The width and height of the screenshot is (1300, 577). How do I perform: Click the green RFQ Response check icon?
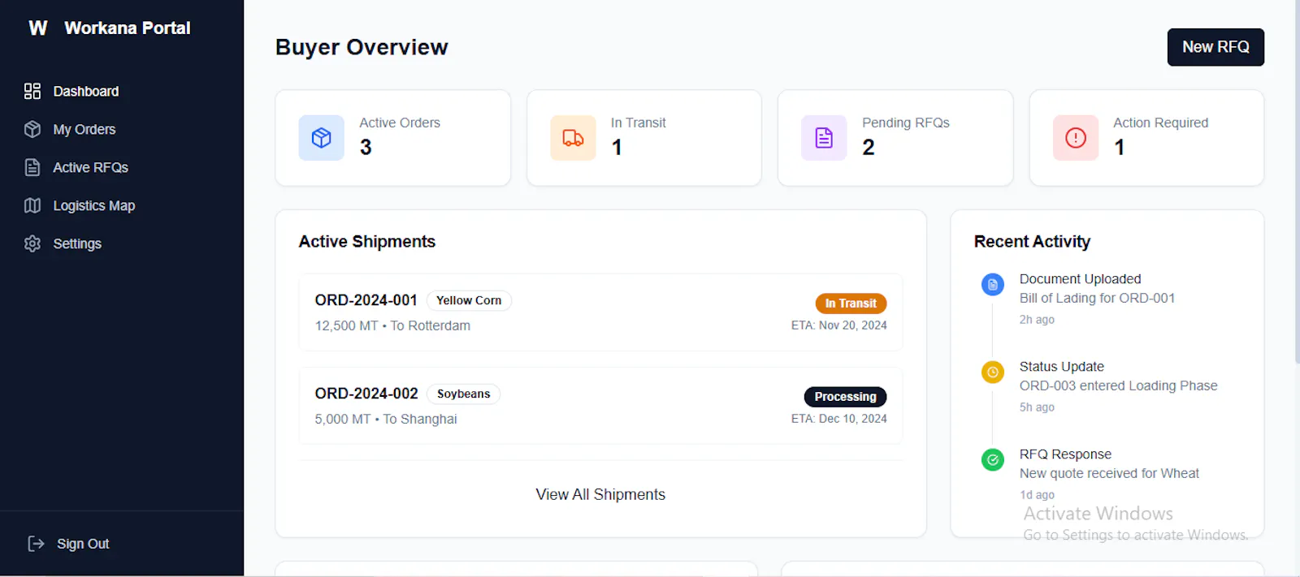pos(993,460)
